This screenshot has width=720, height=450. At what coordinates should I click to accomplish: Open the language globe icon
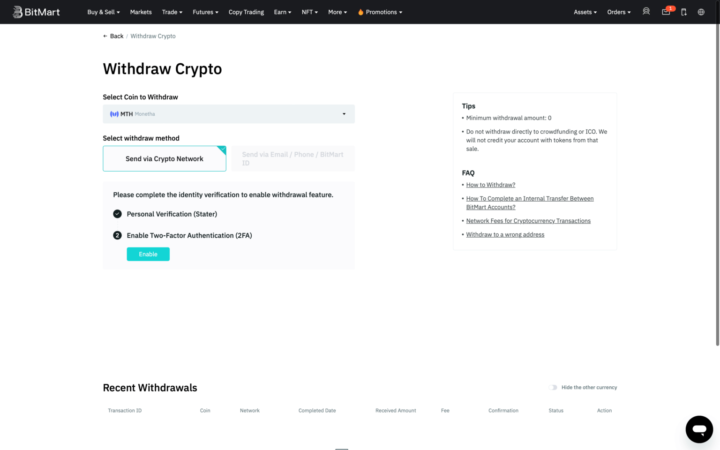click(x=701, y=12)
